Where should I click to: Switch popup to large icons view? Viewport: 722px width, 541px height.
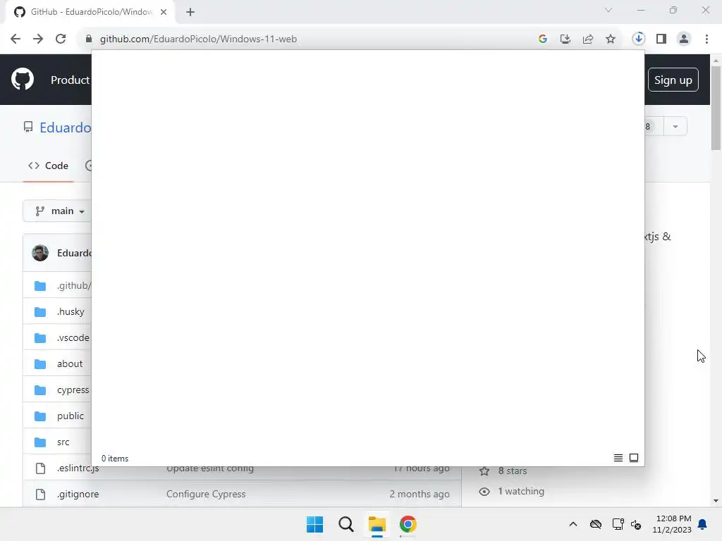pos(634,458)
